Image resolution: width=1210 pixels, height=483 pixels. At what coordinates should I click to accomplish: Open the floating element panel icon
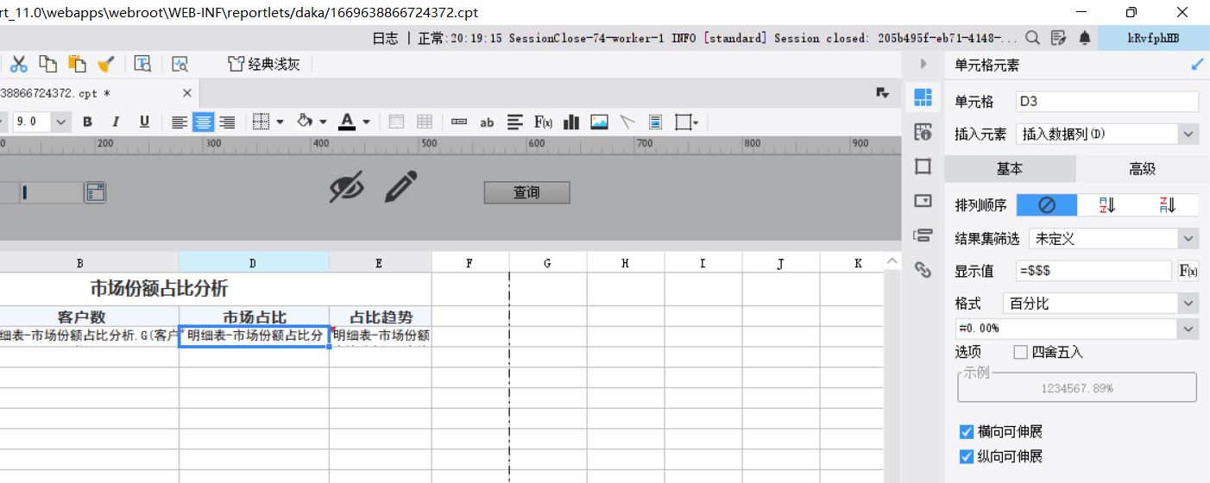(x=923, y=166)
